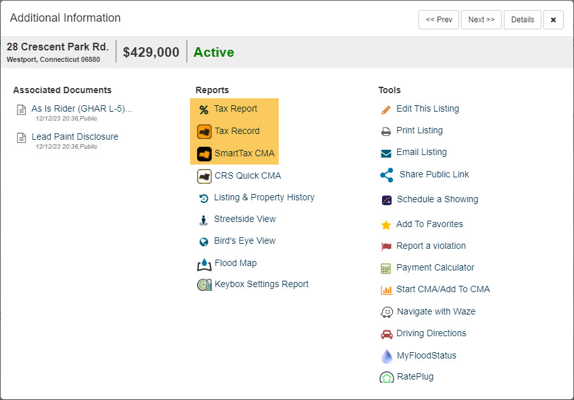The width and height of the screenshot is (574, 400).
Task: Open the Lead Paint Disclosure link
Action: (75, 137)
